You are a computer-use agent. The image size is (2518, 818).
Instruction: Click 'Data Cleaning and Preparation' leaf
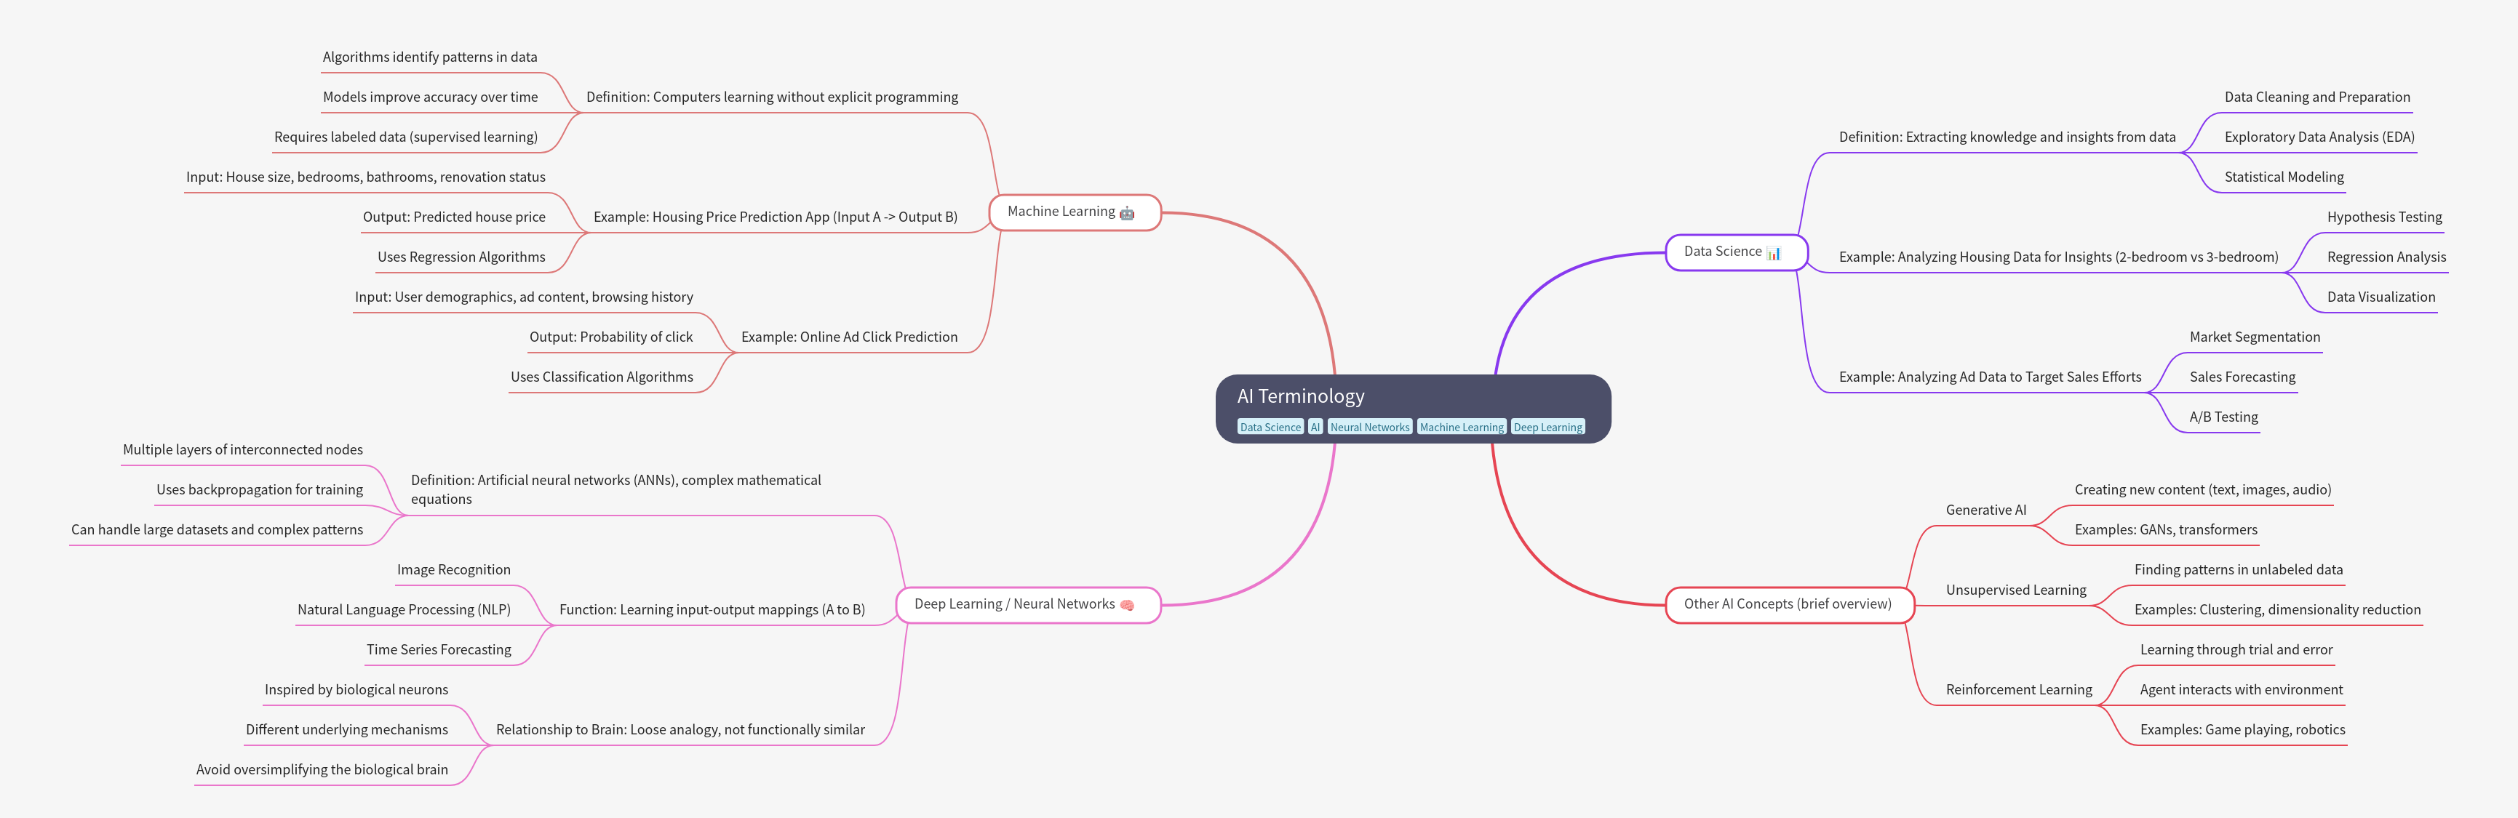[2316, 97]
